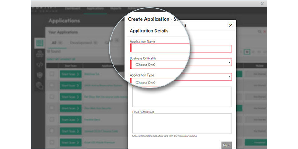Close the Create Application dialog
The width and height of the screenshot is (298, 149).
coord(231,25)
